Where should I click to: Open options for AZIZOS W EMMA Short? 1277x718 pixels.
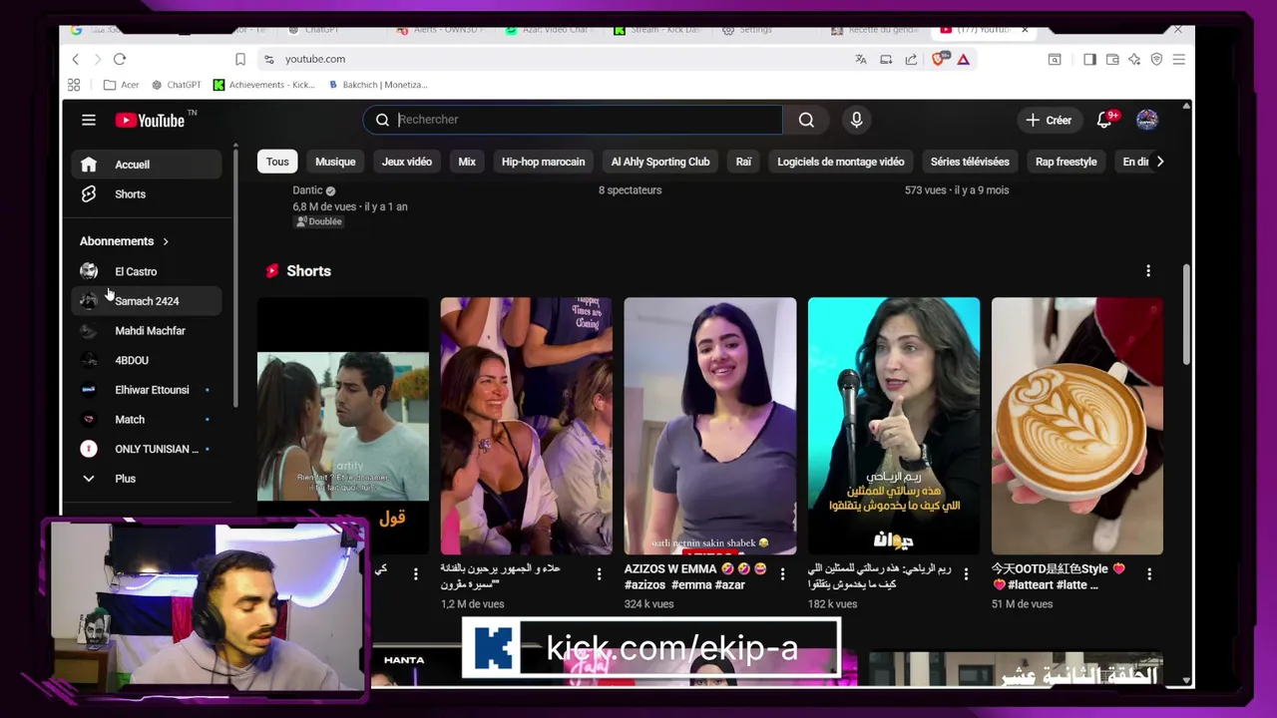[782, 573]
